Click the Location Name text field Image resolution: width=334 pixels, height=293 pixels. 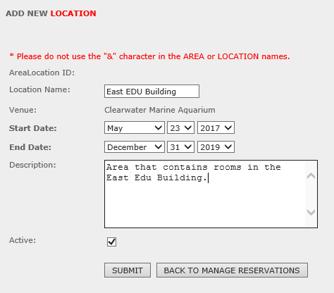(x=151, y=92)
